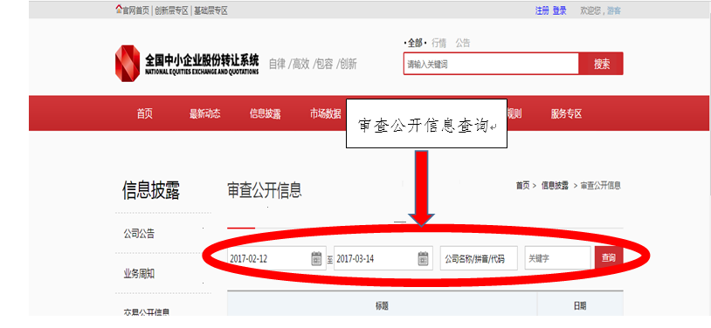
Task: Click the red 搜索 button
Action: (x=601, y=64)
